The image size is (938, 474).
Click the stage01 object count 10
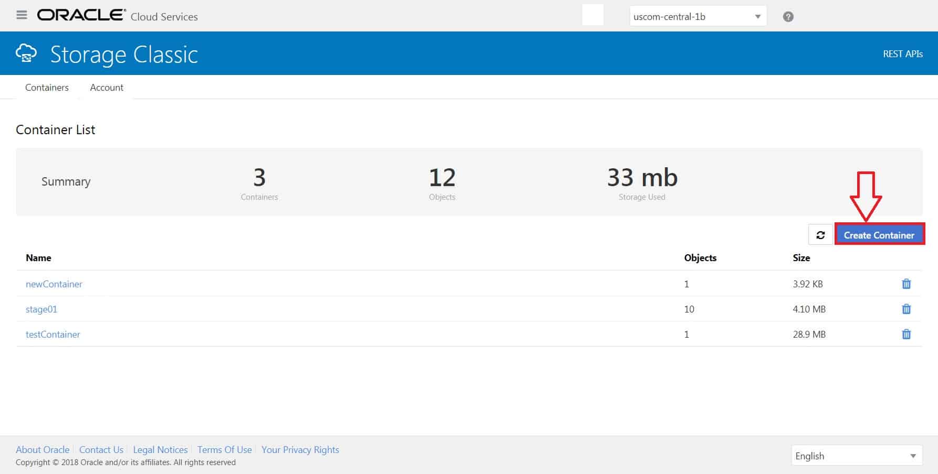click(x=689, y=309)
